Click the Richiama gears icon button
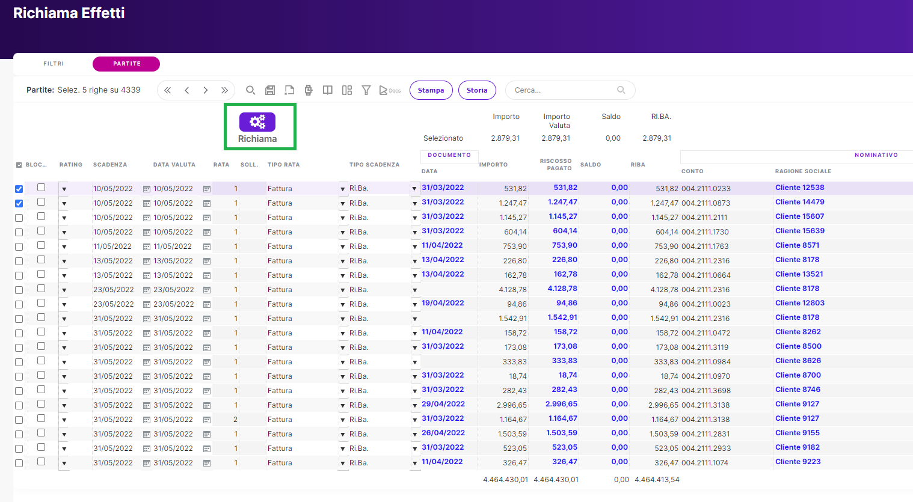913x502 pixels. coord(257,122)
